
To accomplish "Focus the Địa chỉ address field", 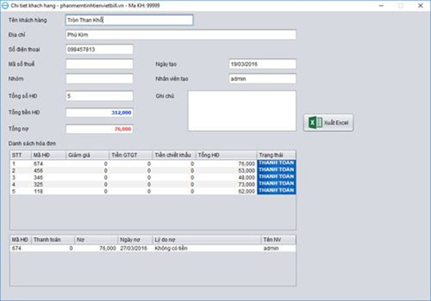I will point(180,34).
